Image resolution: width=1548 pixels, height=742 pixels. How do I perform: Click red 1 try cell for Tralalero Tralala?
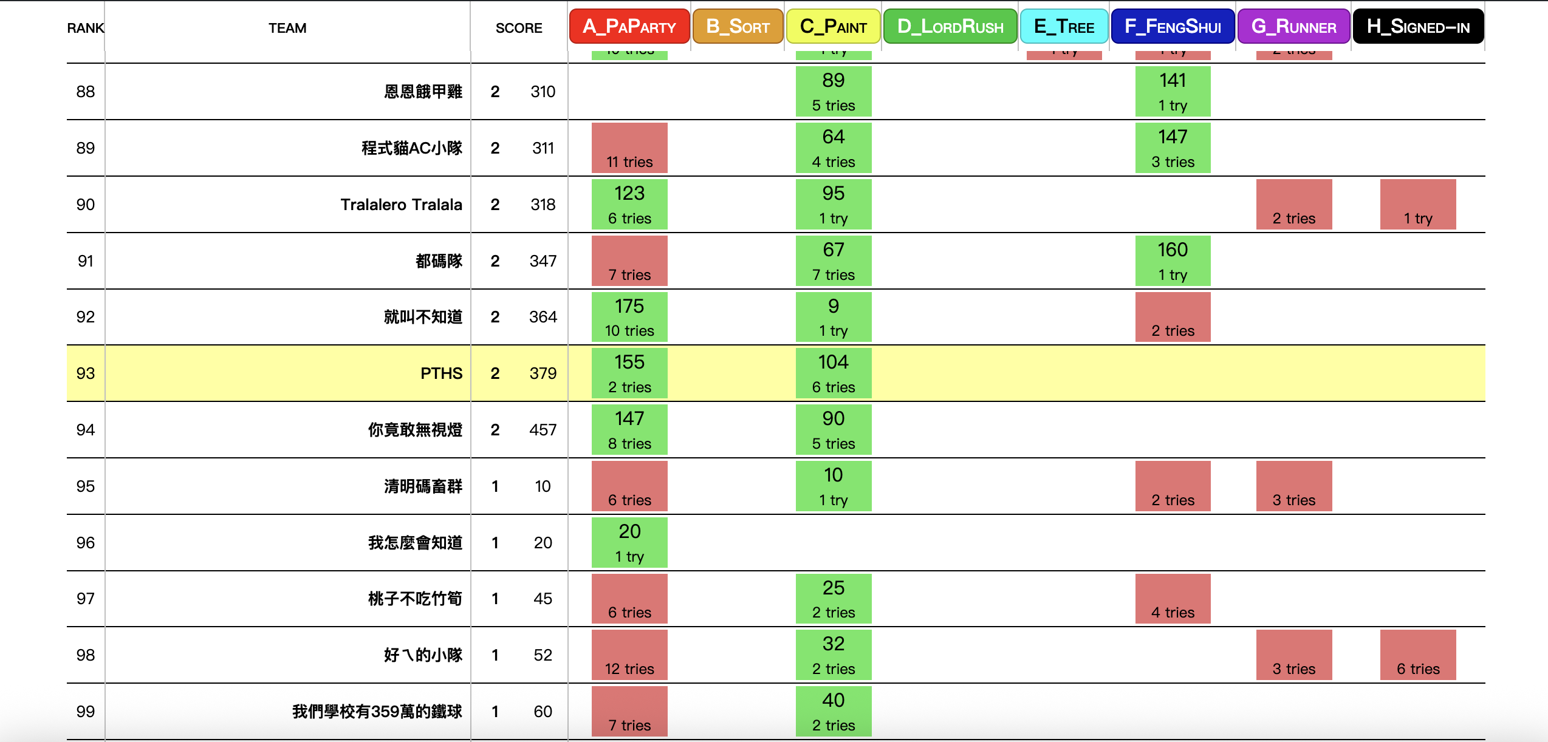1418,205
